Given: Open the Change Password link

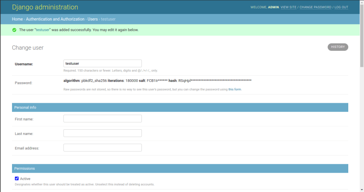Looking at the screenshot, I should (316, 7).
